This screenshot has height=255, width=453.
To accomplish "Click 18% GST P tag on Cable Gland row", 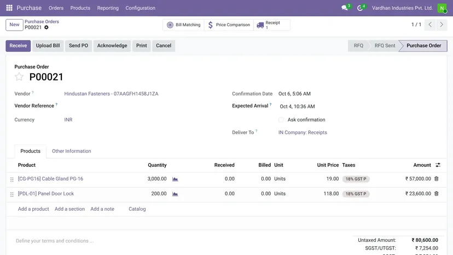I will point(356,179).
